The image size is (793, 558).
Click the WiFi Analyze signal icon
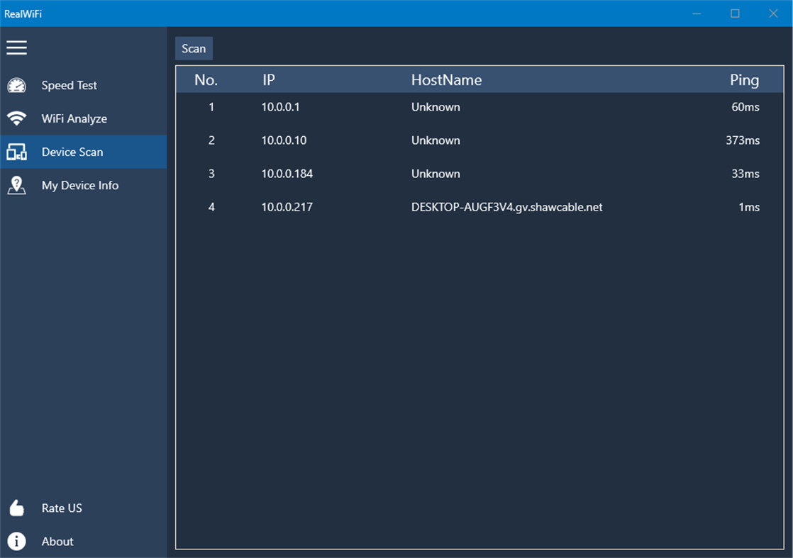[x=17, y=118]
